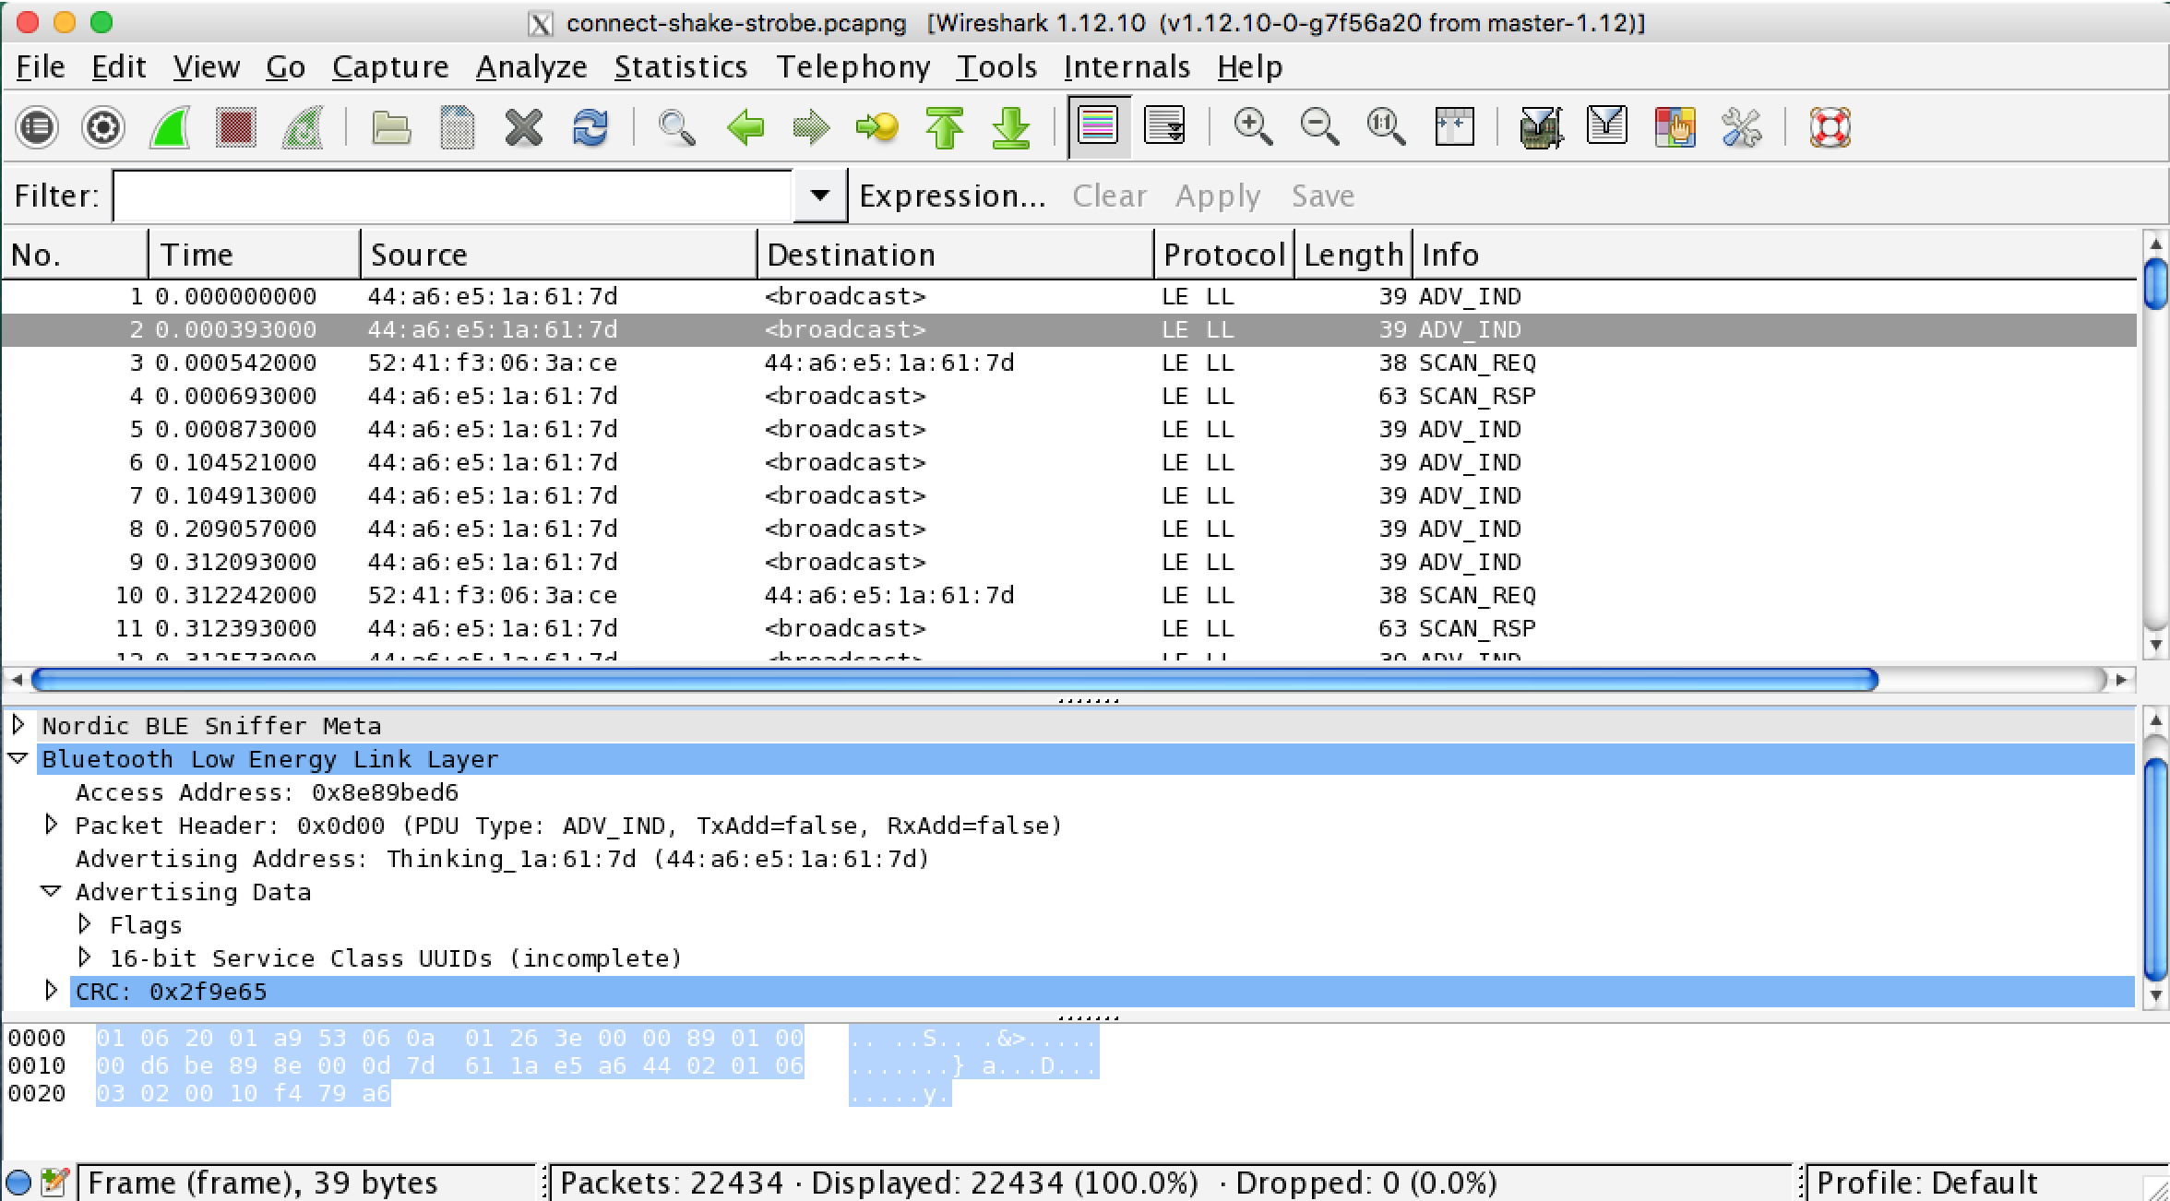Expand 16-bit Service Class UUIDs node
This screenshot has width=2170, height=1201.
(x=85, y=957)
